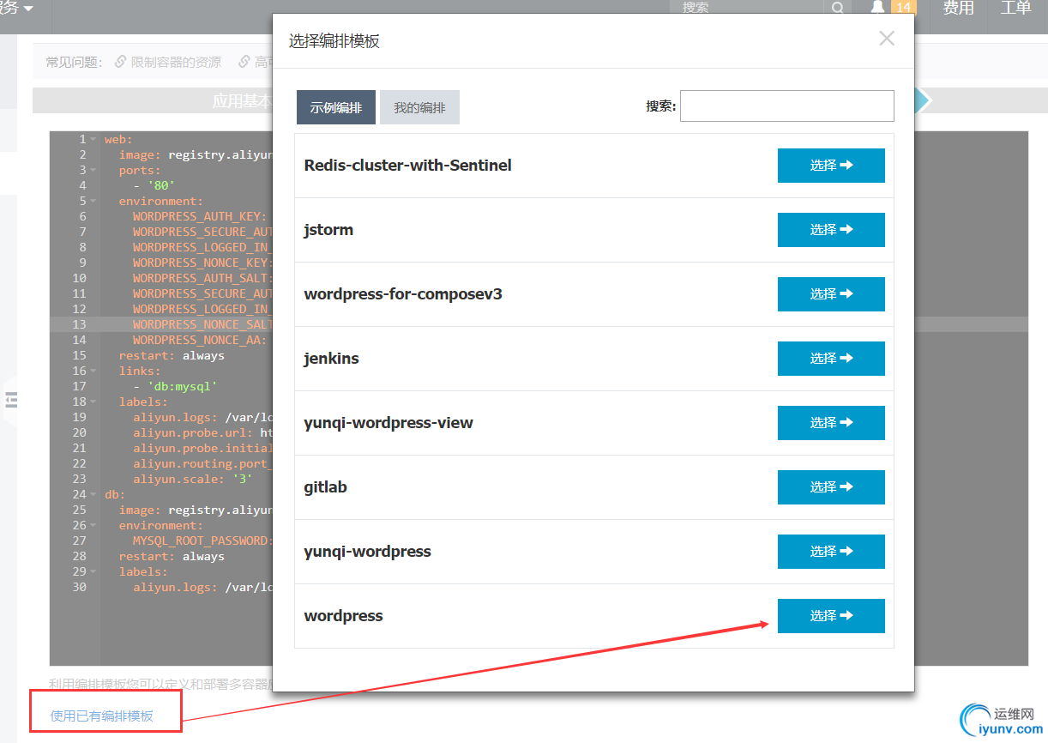This screenshot has height=743, width=1048.
Task: Focus the 搜索 field in the dialog
Action: click(x=786, y=106)
